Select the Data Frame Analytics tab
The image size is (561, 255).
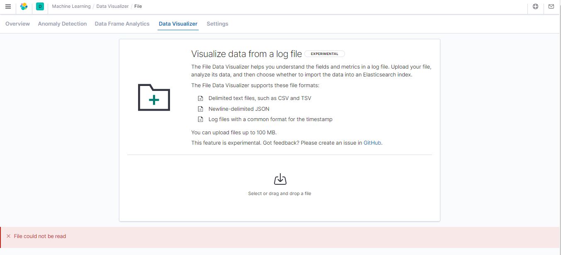(122, 24)
